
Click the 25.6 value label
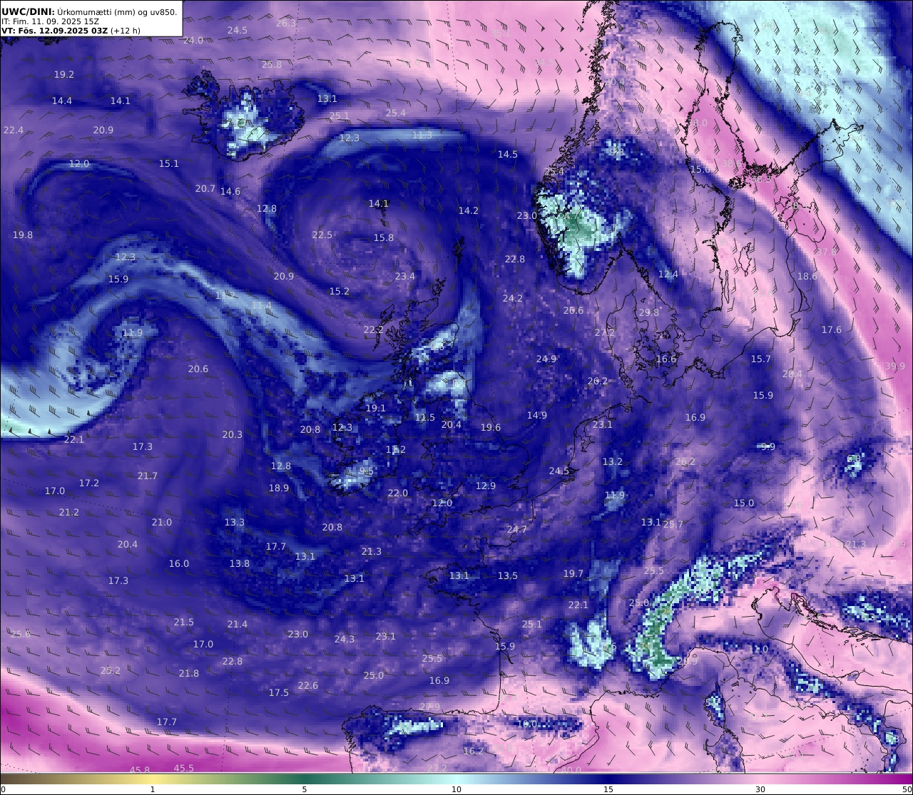click(21, 635)
